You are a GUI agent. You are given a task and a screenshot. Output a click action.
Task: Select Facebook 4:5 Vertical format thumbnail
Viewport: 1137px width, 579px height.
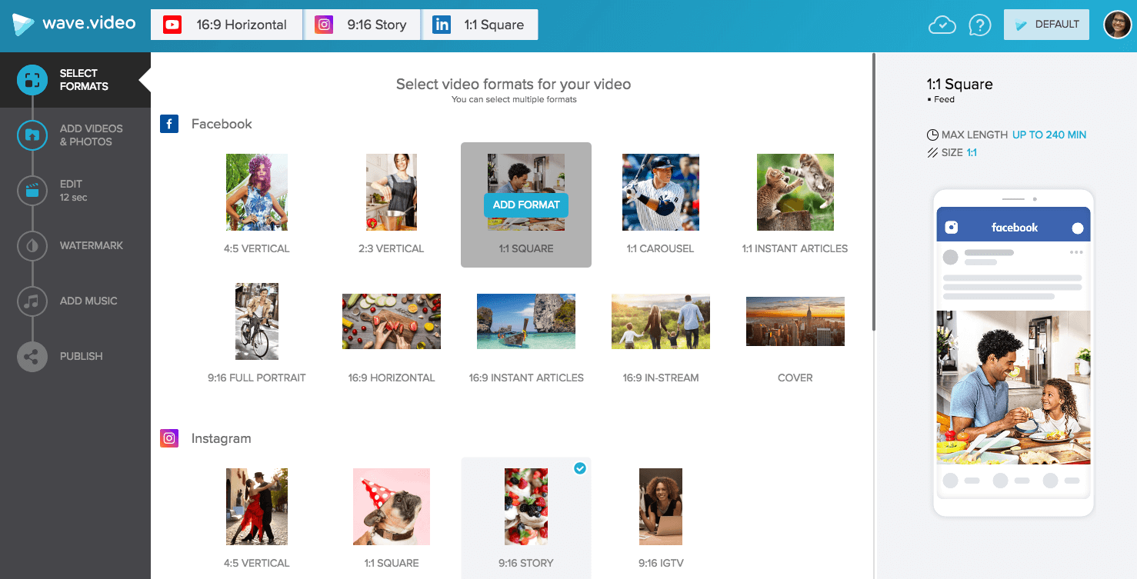point(257,192)
